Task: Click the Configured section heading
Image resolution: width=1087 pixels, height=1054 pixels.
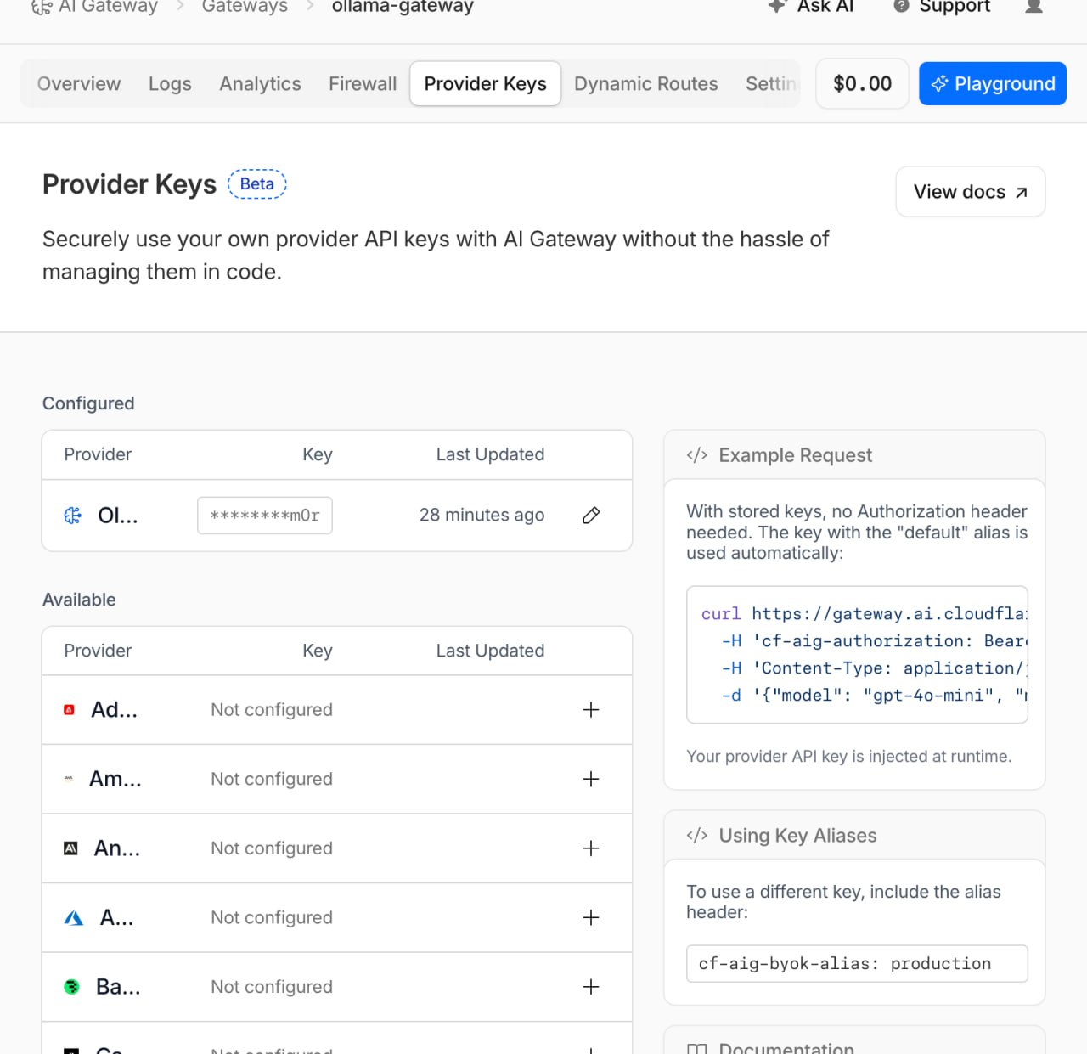Action: 88,403
